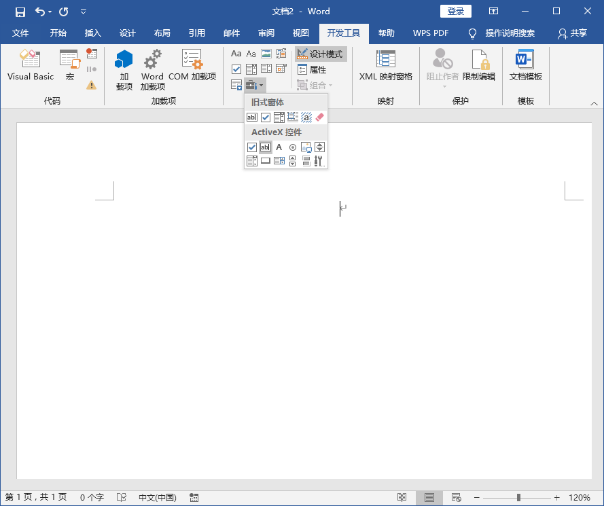
Task: Switch to web layout view
Action: [x=457, y=498]
